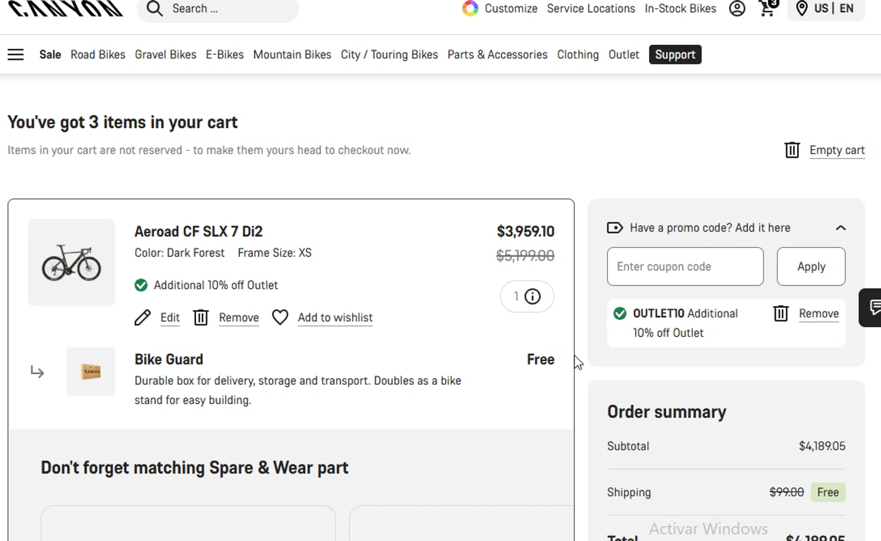The width and height of the screenshot is (881, 541).
Task: Click the Order summary heading
Action: click(x=667, y=412)
